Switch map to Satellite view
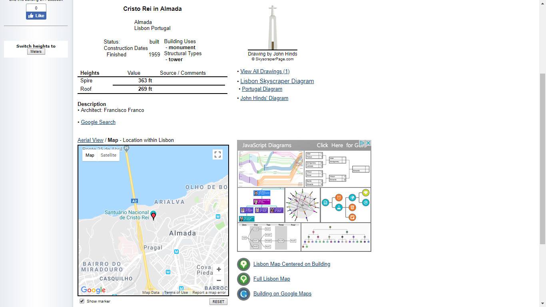This screenshot has height=307, width=546. click(108, 155)
